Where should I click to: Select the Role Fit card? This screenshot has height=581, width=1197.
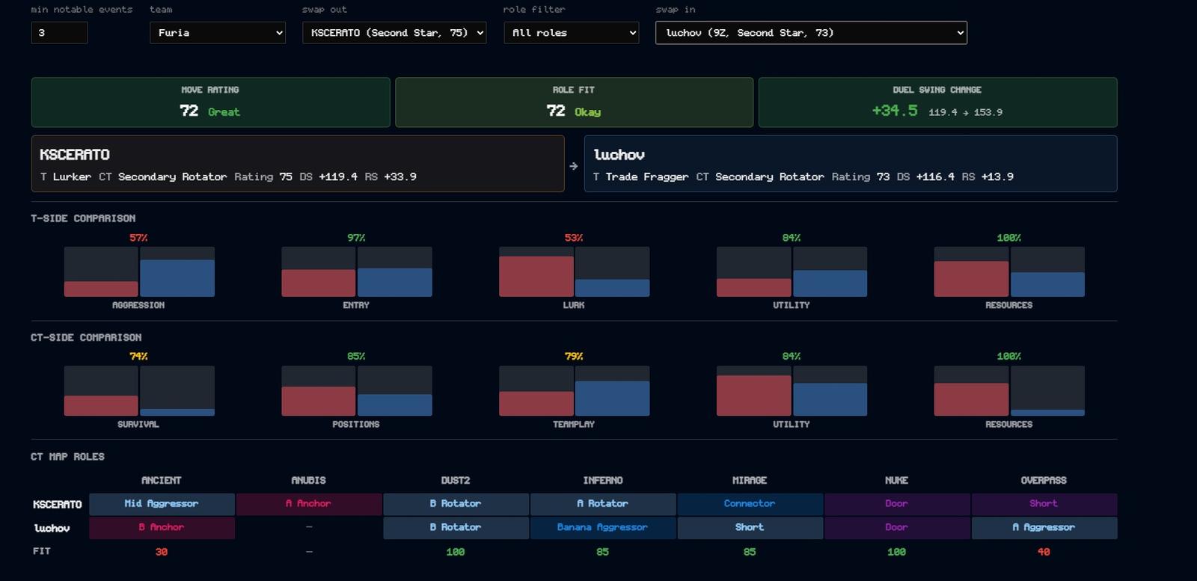pyautogui.click(x=574, y=102)
